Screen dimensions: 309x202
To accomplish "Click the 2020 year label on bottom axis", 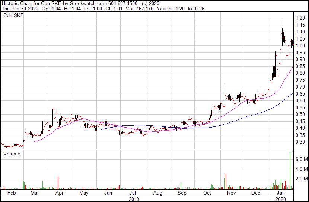I will pyautogui.click(x=280, y=199).
